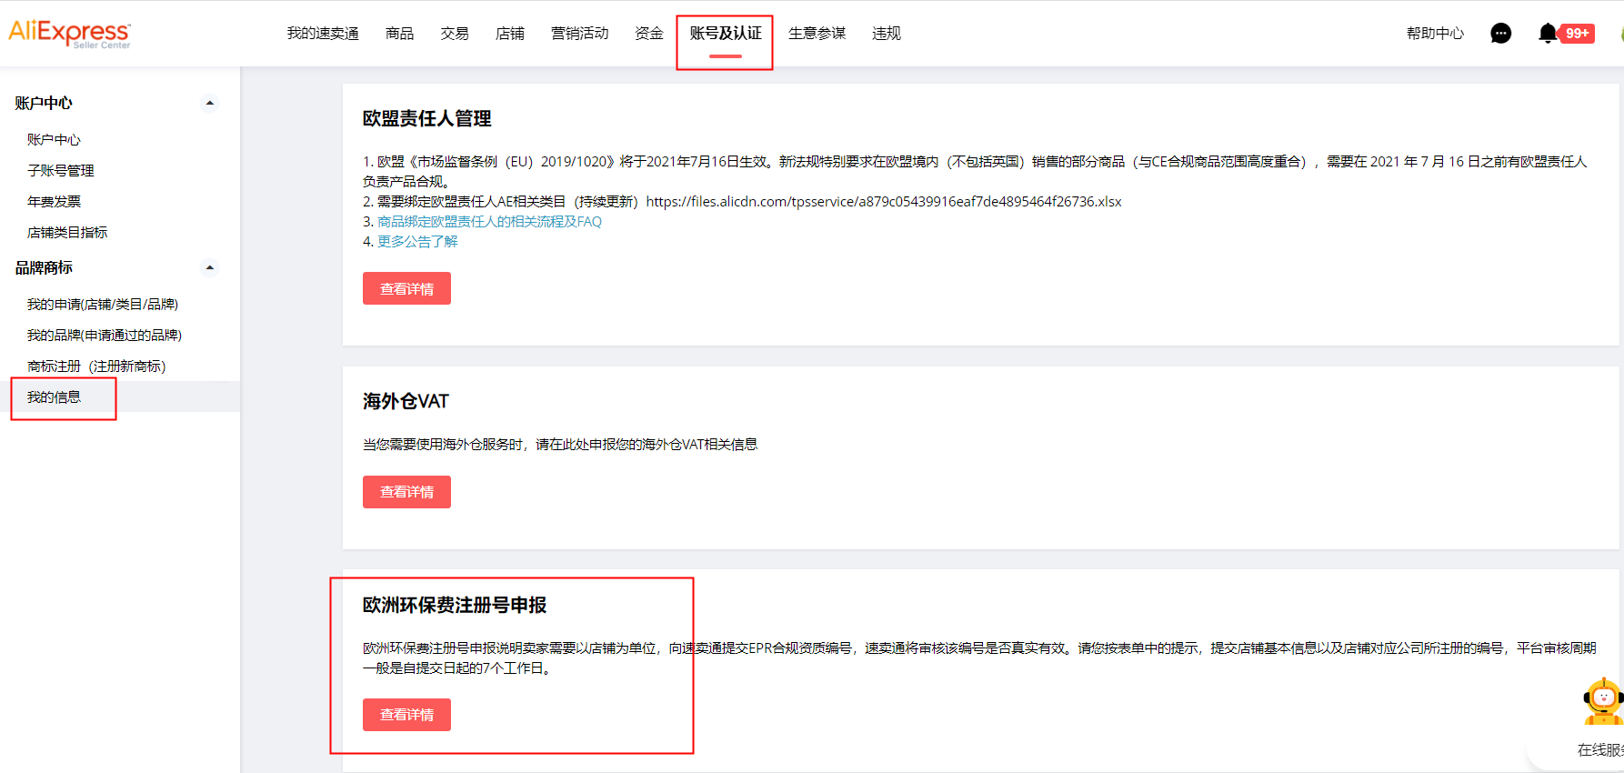Click 查看详情 under 欧盟责任人管理
The image size is (1624, 773).
tap(406, 288)
